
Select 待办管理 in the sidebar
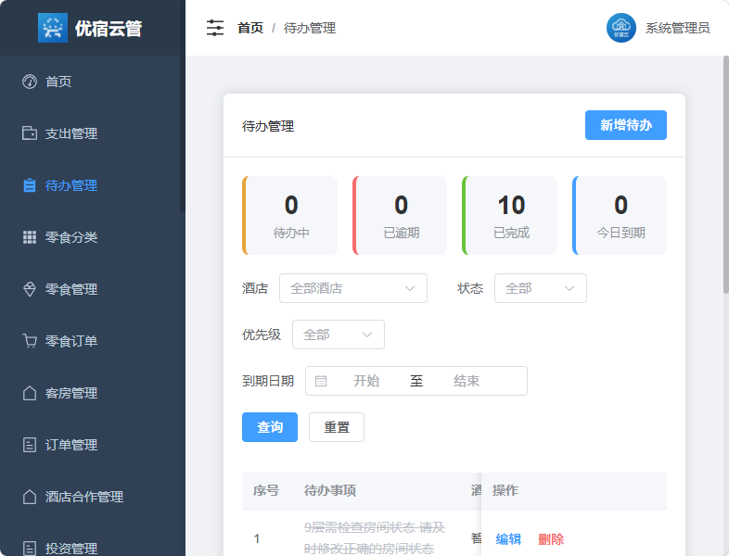coord(90,185)
